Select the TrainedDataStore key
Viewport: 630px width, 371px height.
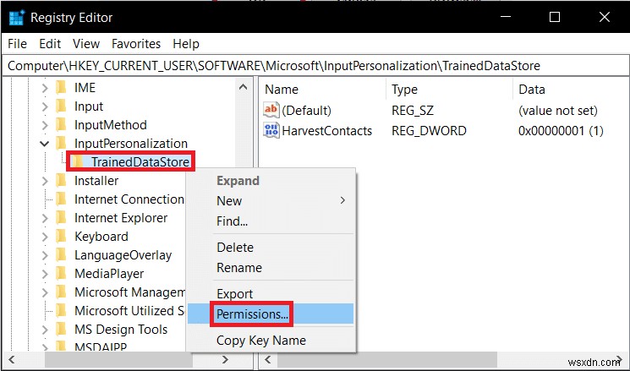pyautogui.click(x=140, y=161)
